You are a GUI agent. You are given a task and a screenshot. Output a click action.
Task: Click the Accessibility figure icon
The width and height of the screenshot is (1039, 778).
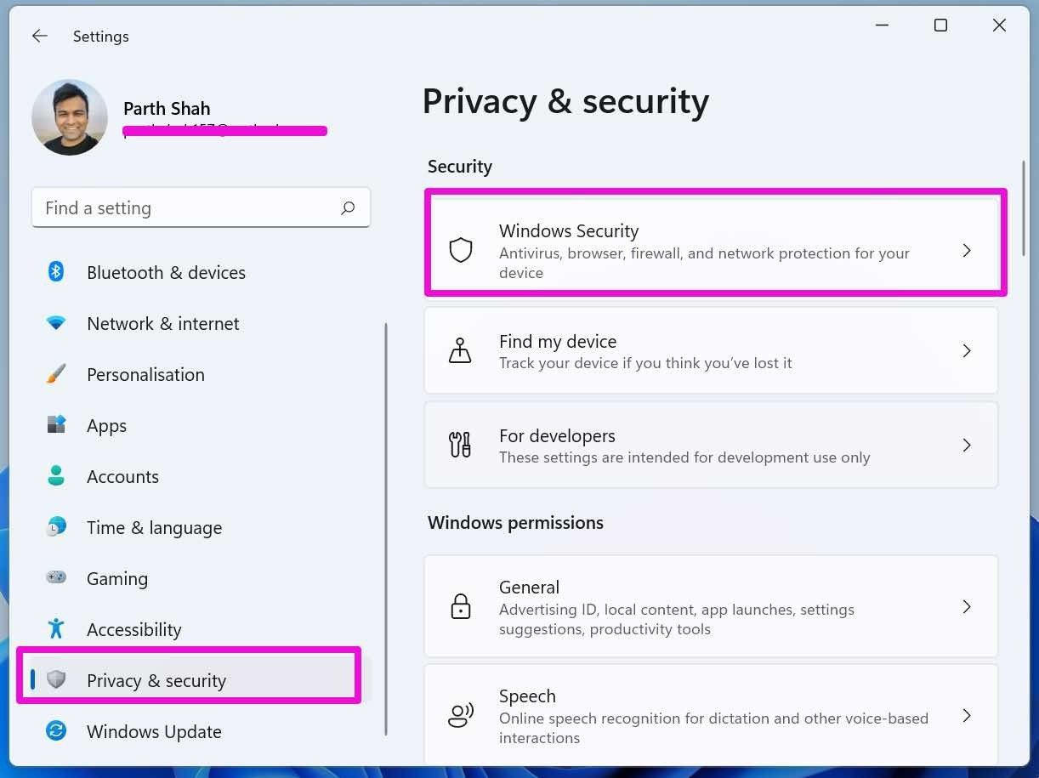[x=56, y=628]
